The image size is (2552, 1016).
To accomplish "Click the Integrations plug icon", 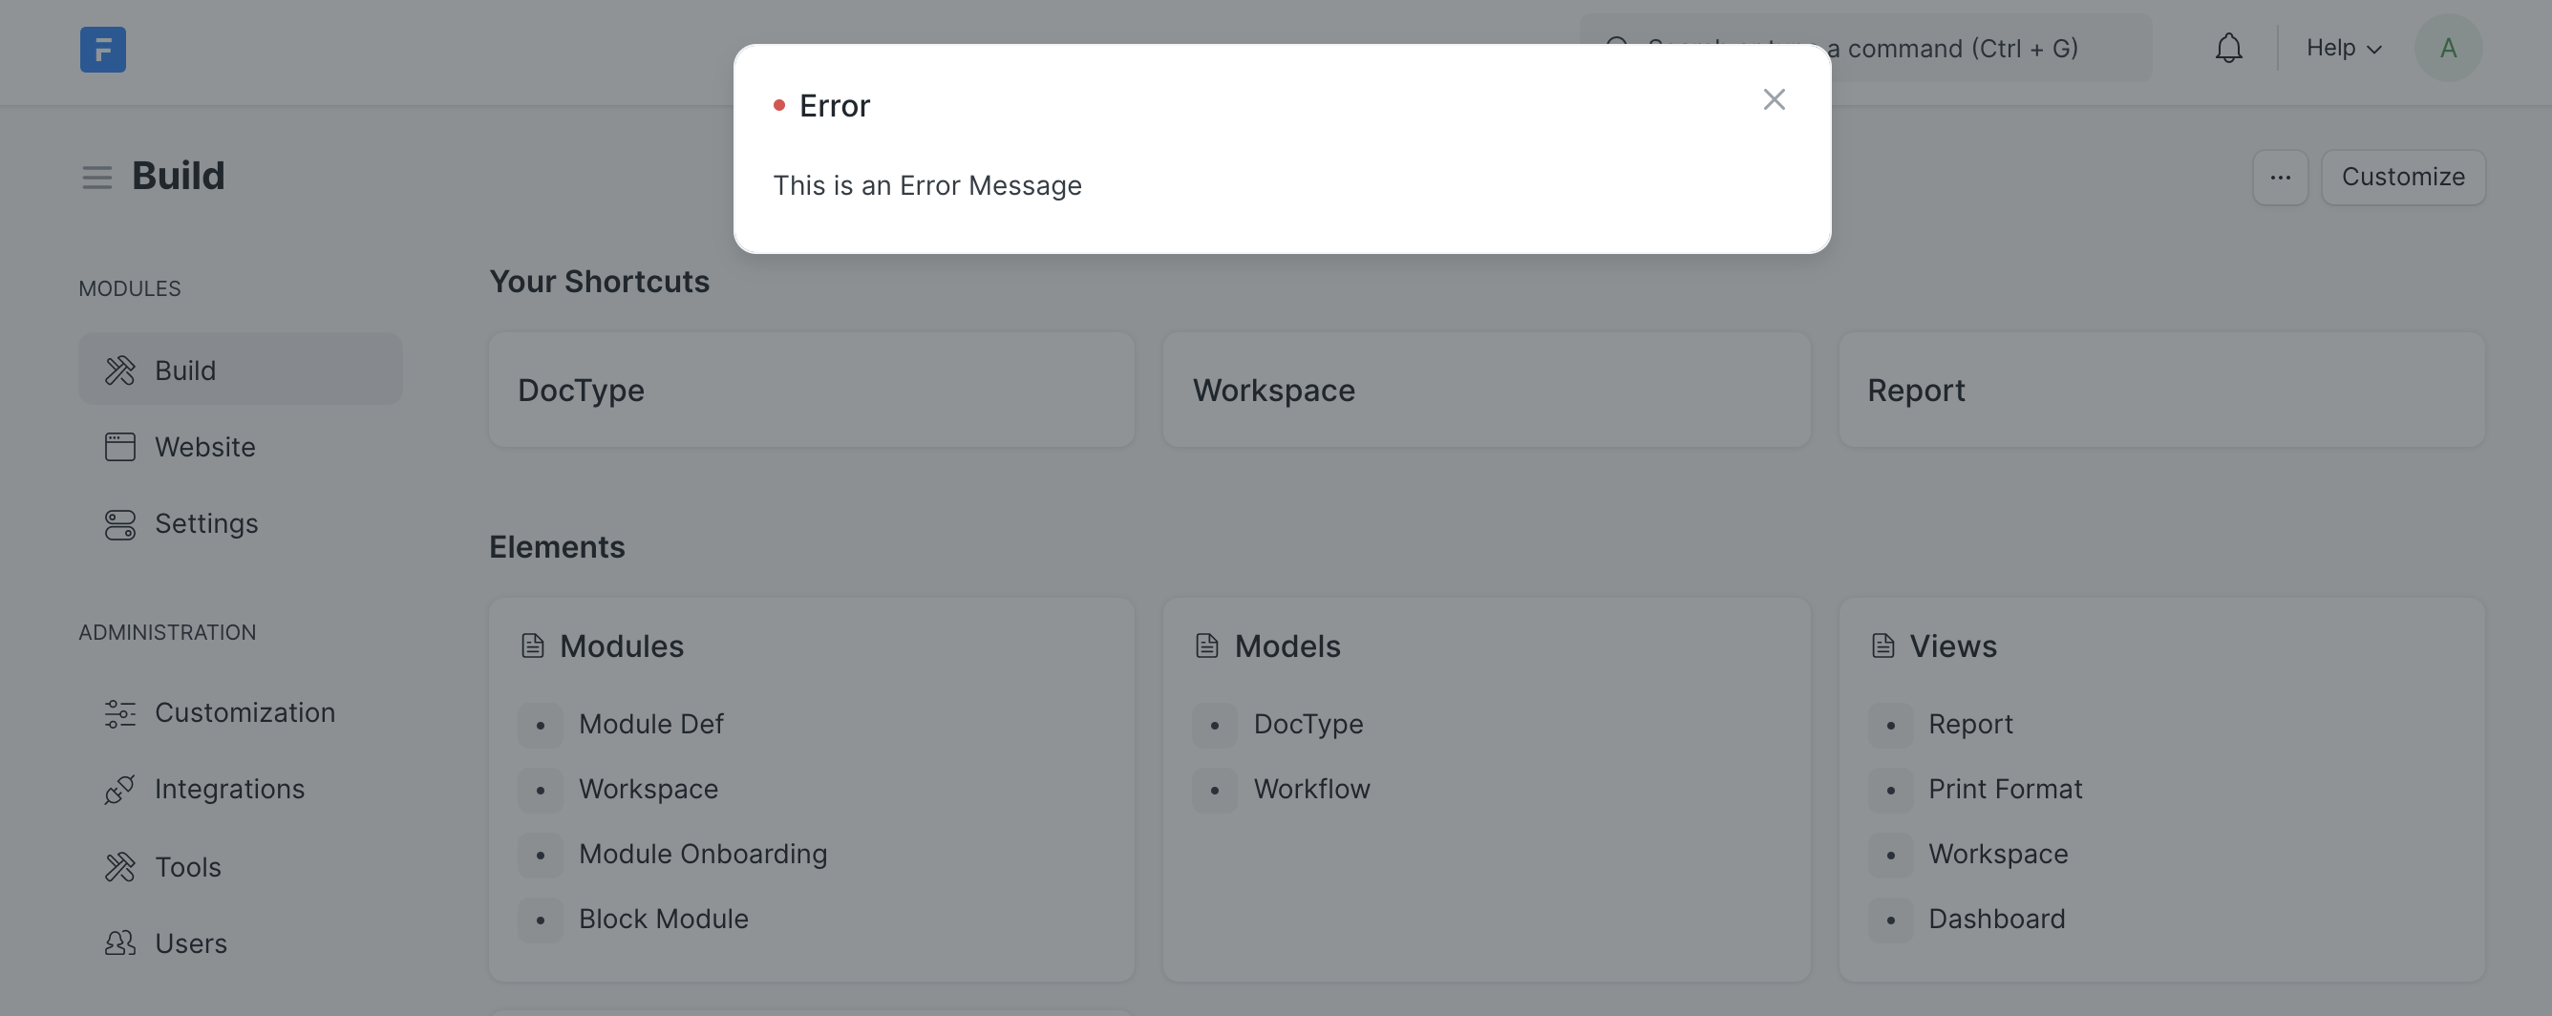I will click(120, 790).
